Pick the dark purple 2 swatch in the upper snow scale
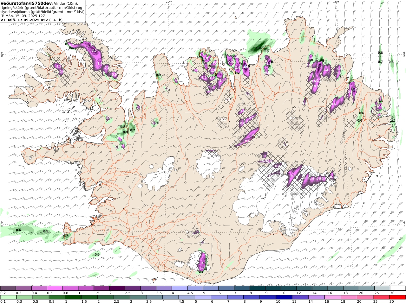Image resolution: width=406 pixels, height=304 pixels. point(117,288)
